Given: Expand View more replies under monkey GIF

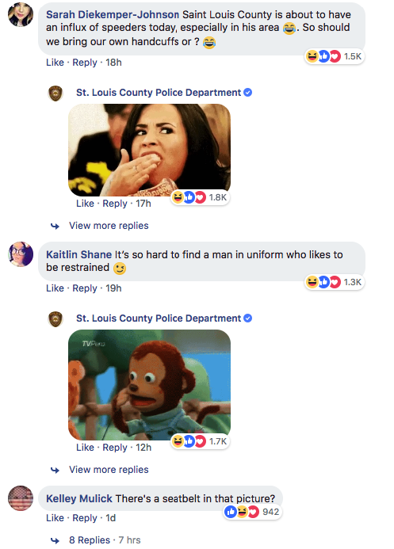Looking at the screenshot, I should [109, 470].
